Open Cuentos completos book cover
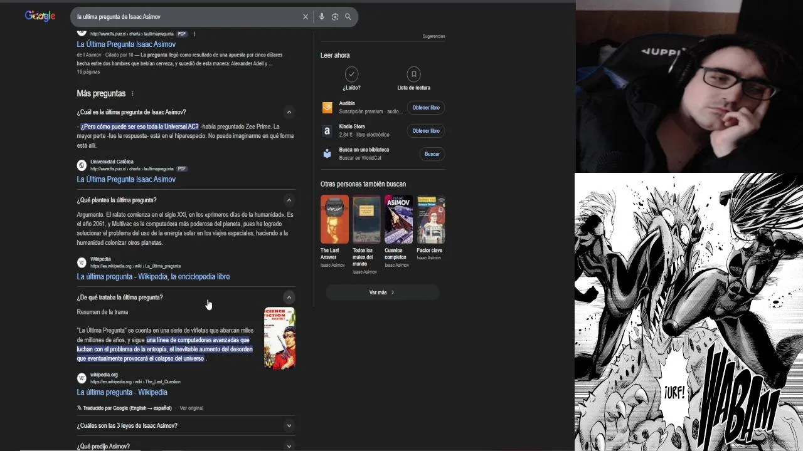 click(399, 219)
